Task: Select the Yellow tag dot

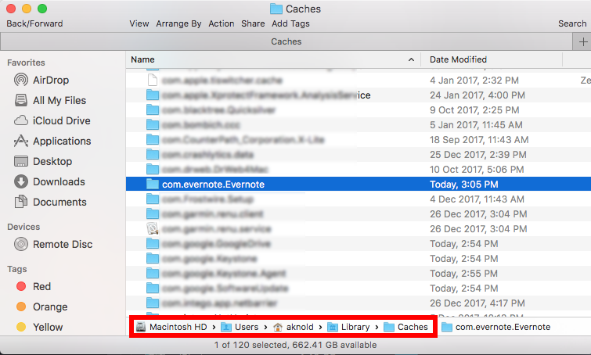Action: (x=21, y=327)
